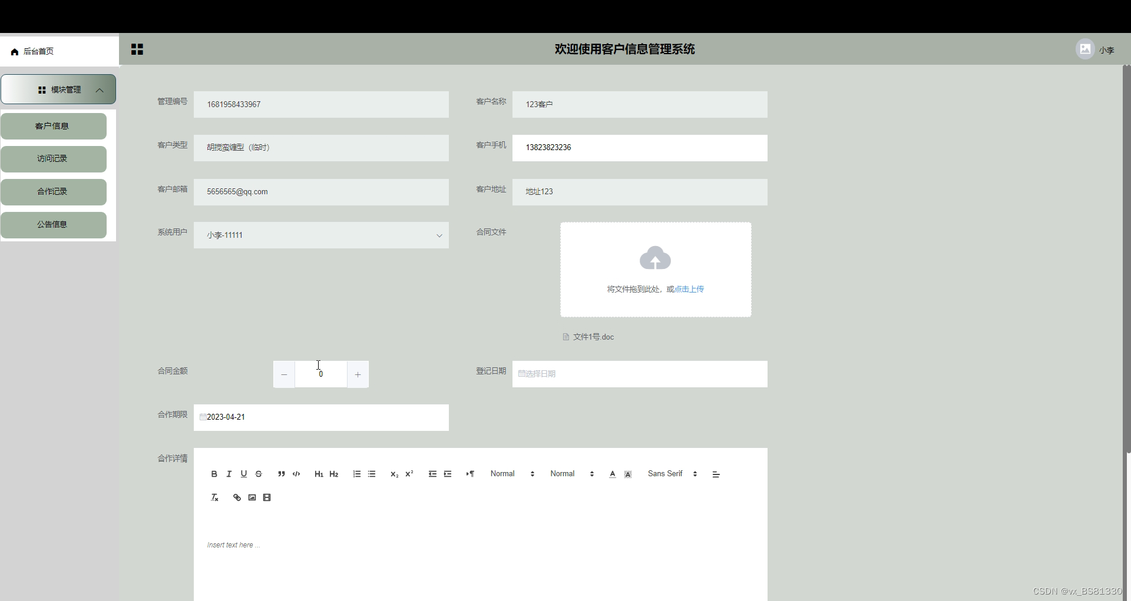Open the background color picker

pyautogui.click(x=628, y=474)
